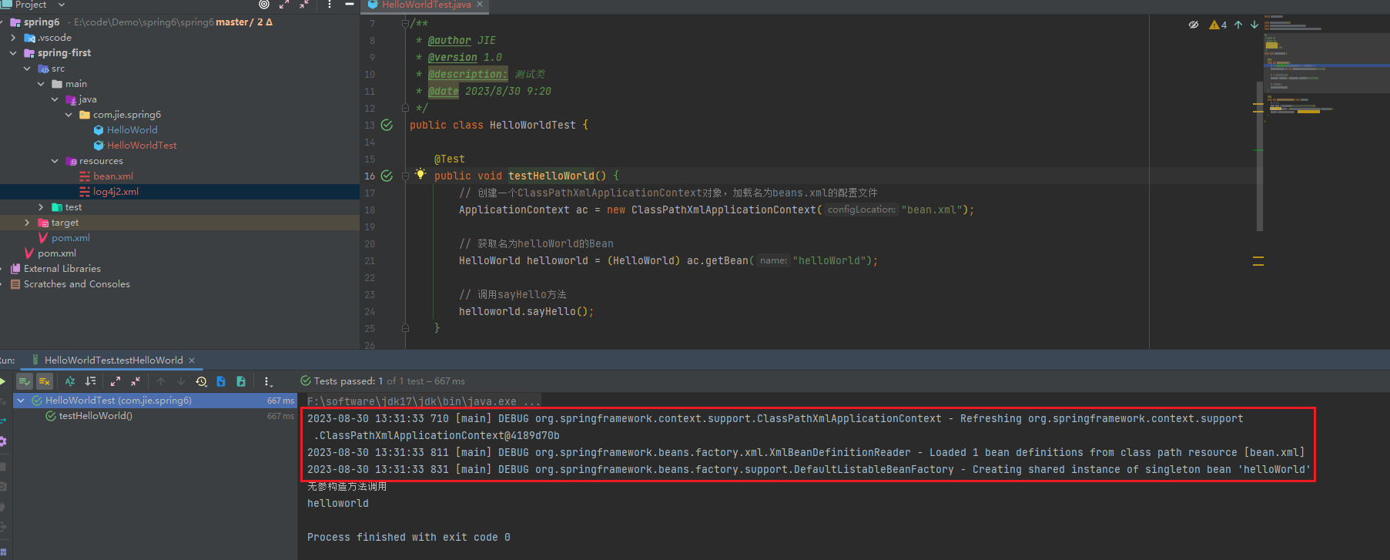Expand the target folder
The width and height of the screenshot is (1390, 560).
(27, 223)
